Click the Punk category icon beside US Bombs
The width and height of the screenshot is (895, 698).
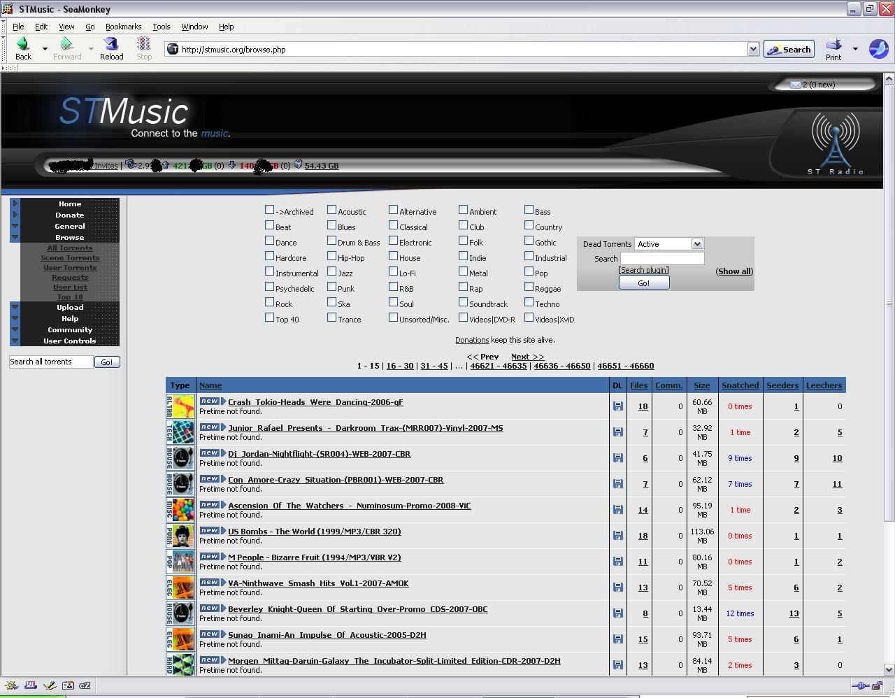point(180,536)
